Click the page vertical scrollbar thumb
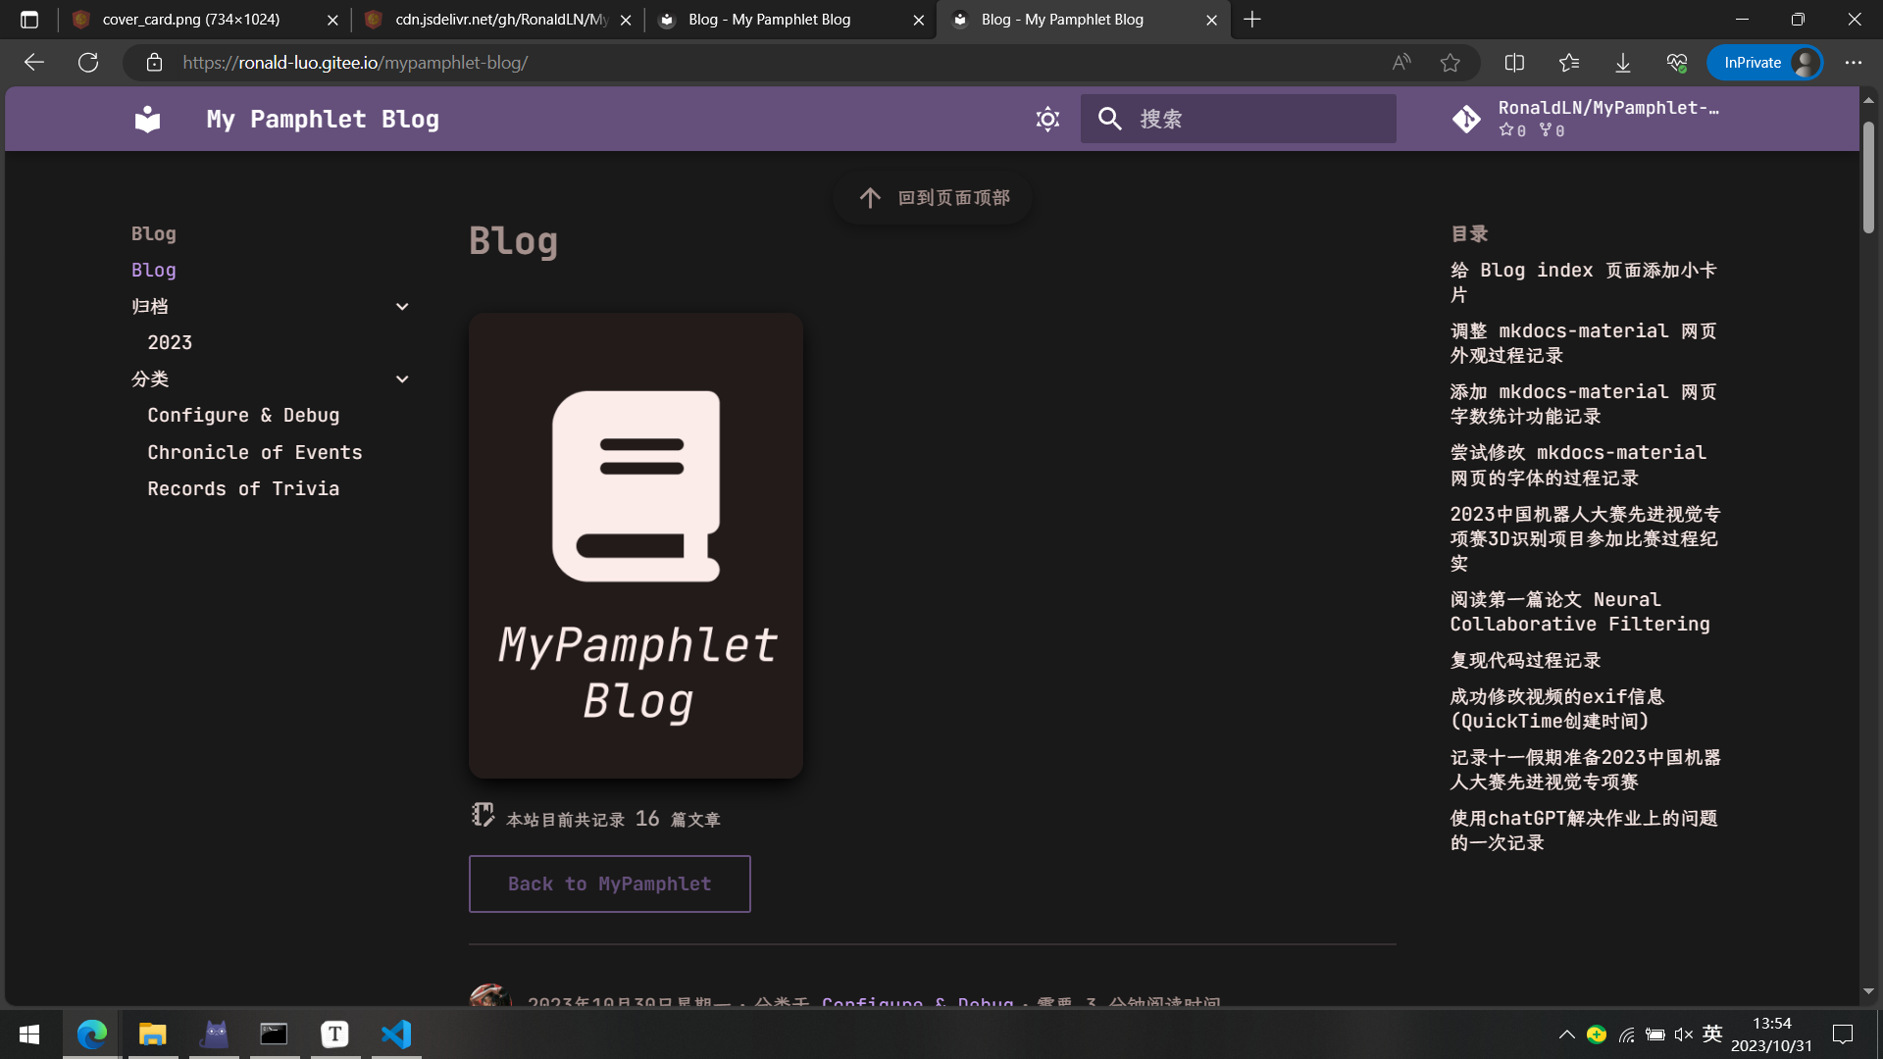1883x1059 pixels. coord(1868,176)
